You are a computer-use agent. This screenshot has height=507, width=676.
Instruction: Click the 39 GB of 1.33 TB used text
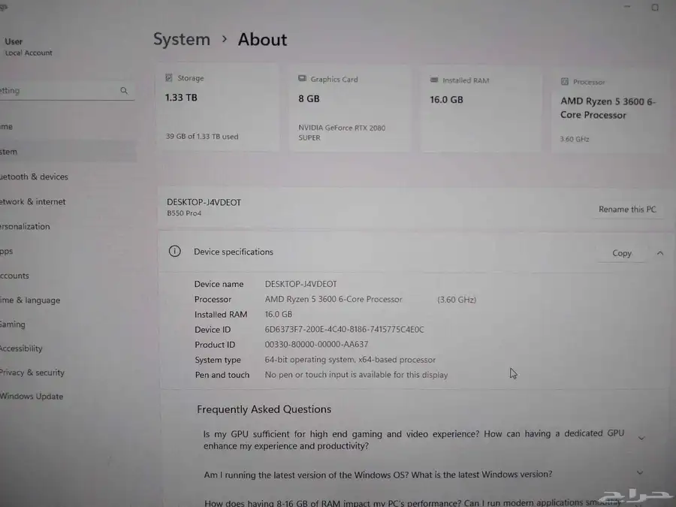click(x=202, y=136)
